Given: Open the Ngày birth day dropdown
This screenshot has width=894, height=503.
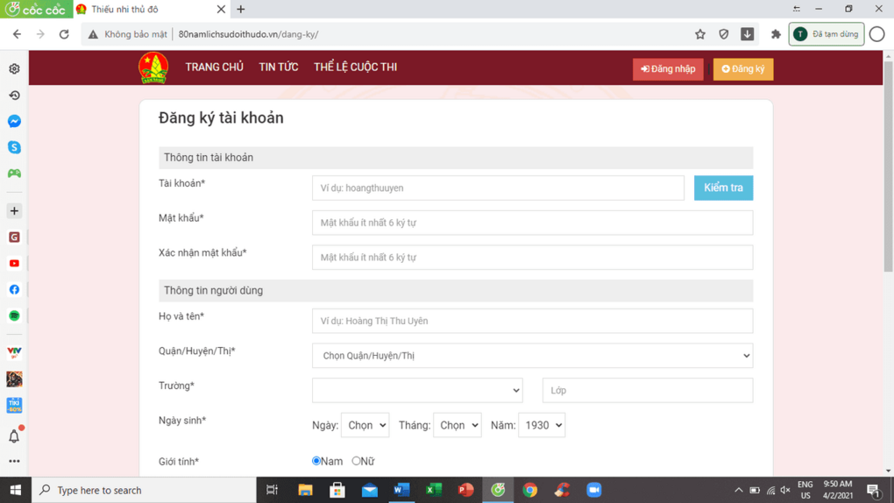Looking at the screenshot, I should (x=365, y=425).
